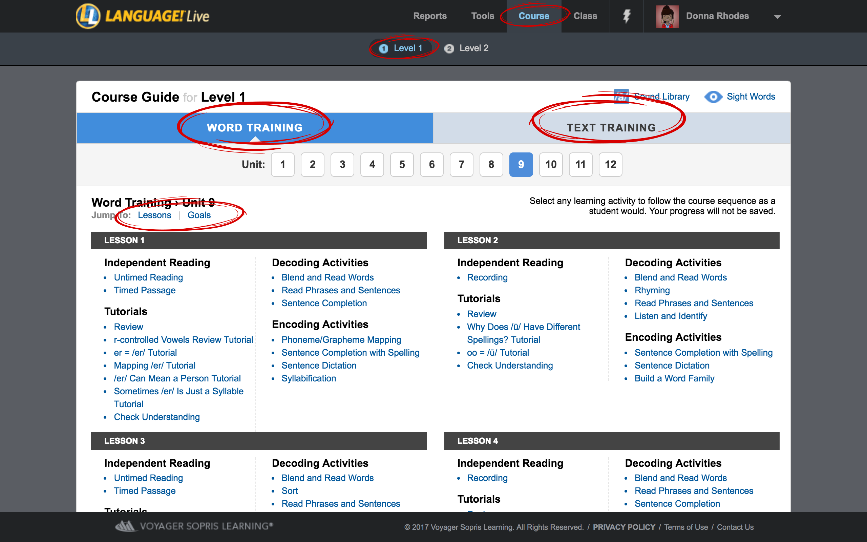Click the lightning bolt icon in header
This screenshot has height=542, width=867.
click(x=627, y=16)
